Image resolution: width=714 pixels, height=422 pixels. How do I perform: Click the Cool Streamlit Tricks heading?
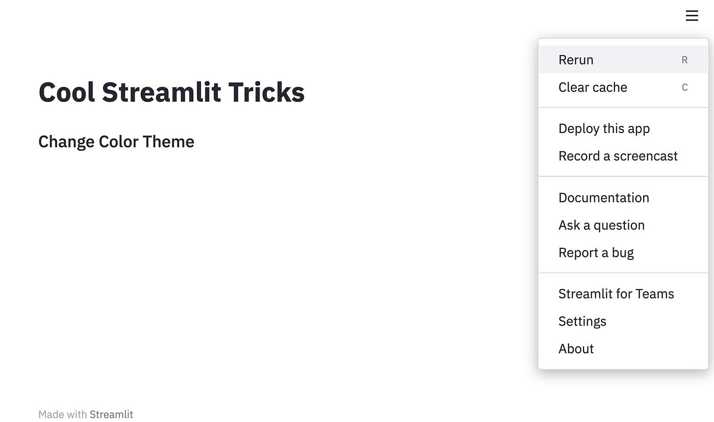(x=171, y=92)
